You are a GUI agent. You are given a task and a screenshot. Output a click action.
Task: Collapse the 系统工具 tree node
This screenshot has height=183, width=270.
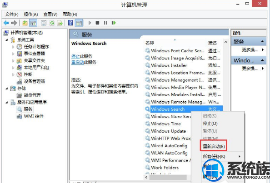coord(7,40)
